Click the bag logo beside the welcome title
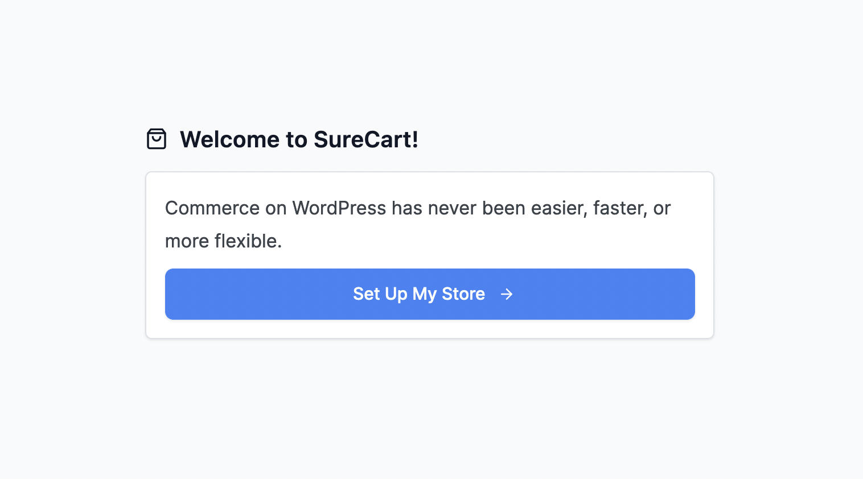The width and height of the screenshot is (863, 479). pyautogui.click(x=157, y=139)
